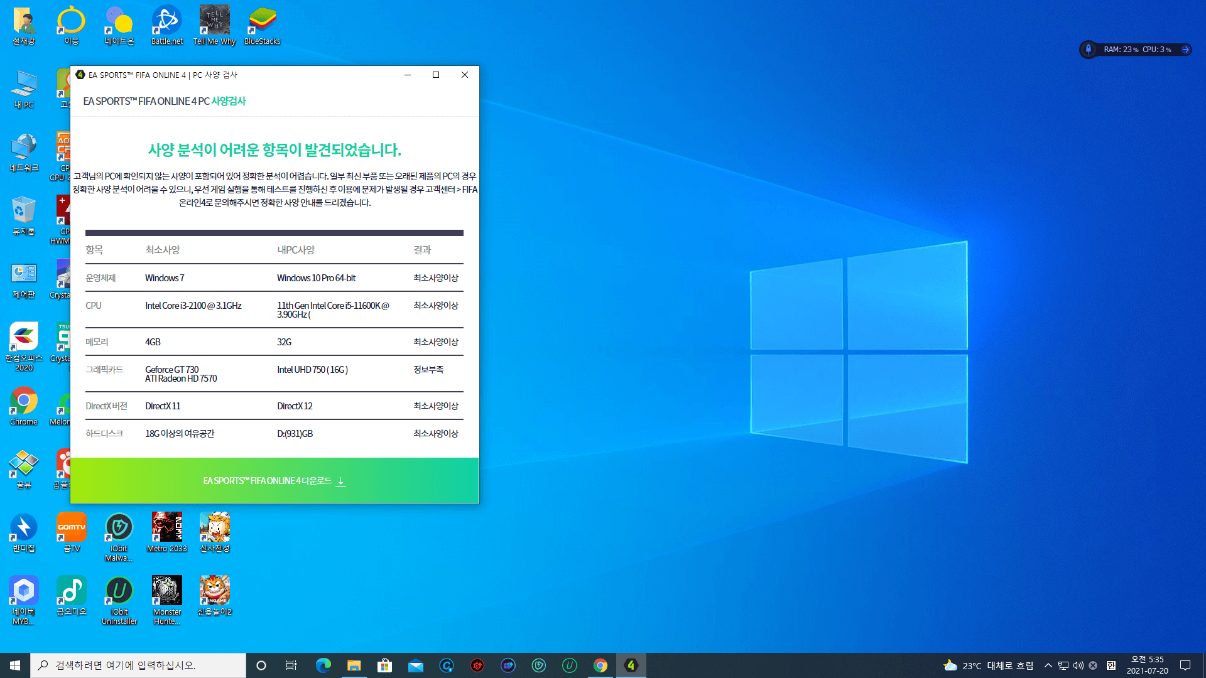Open the 네이트온 desktop shortcut

pyautogui.click(x=119, y=26)
